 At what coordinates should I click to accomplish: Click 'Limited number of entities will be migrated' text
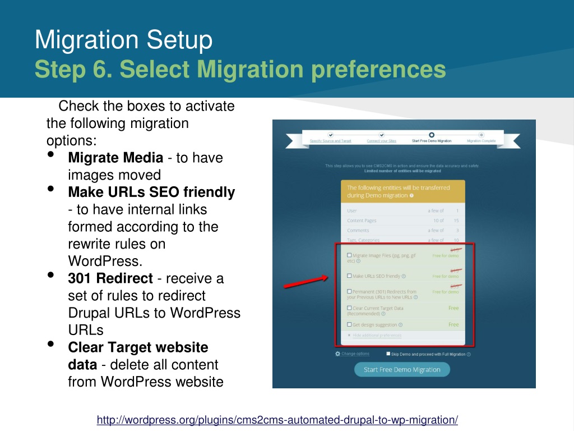[x=402, y=171]
